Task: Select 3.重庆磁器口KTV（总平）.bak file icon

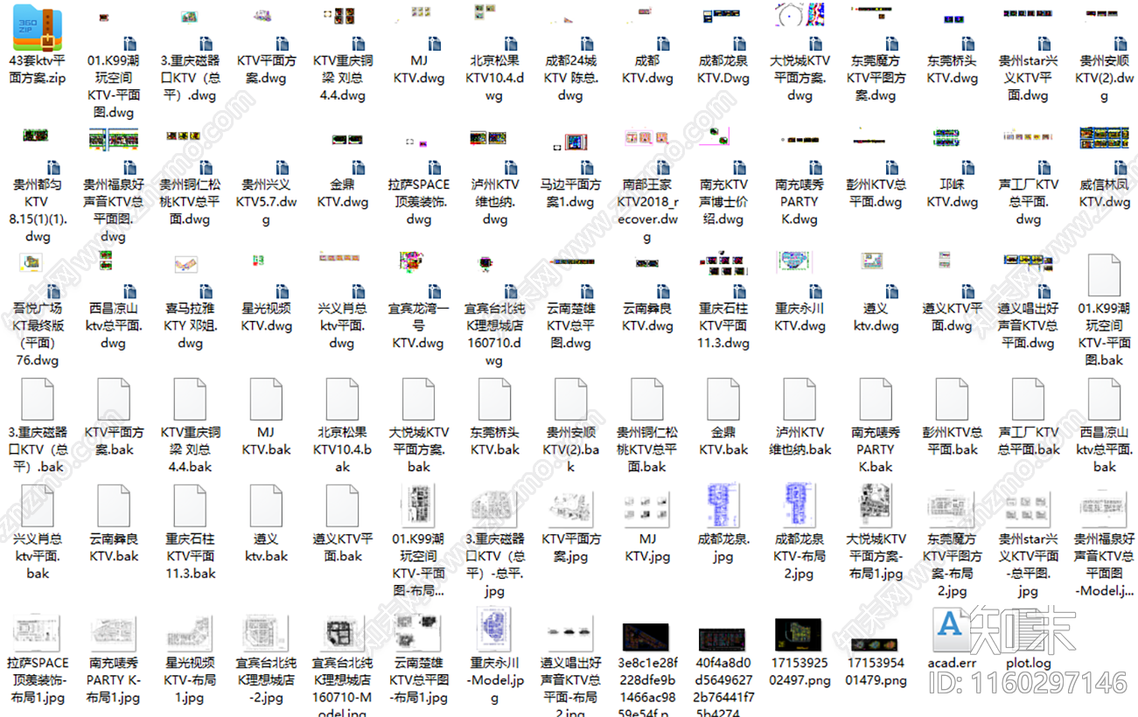Action: (38, 399)
